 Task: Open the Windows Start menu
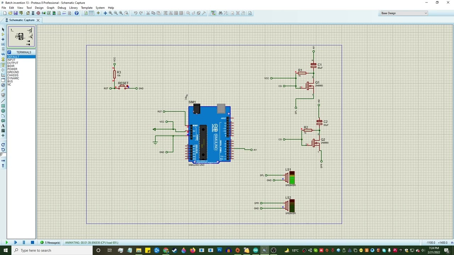tap(6, 250)
